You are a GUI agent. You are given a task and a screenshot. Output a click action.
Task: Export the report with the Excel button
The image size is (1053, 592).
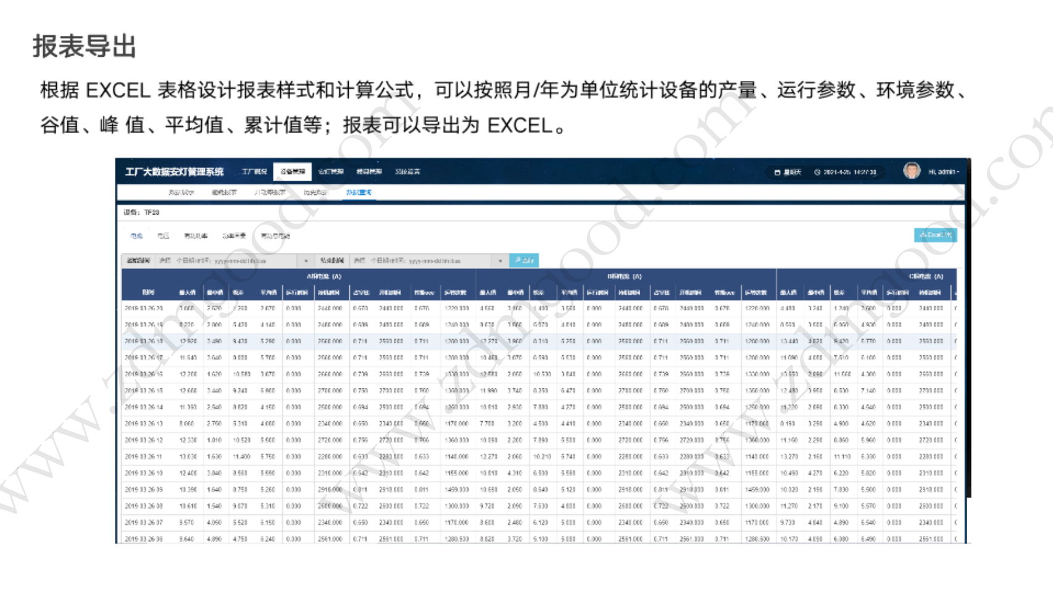(934, 235)
